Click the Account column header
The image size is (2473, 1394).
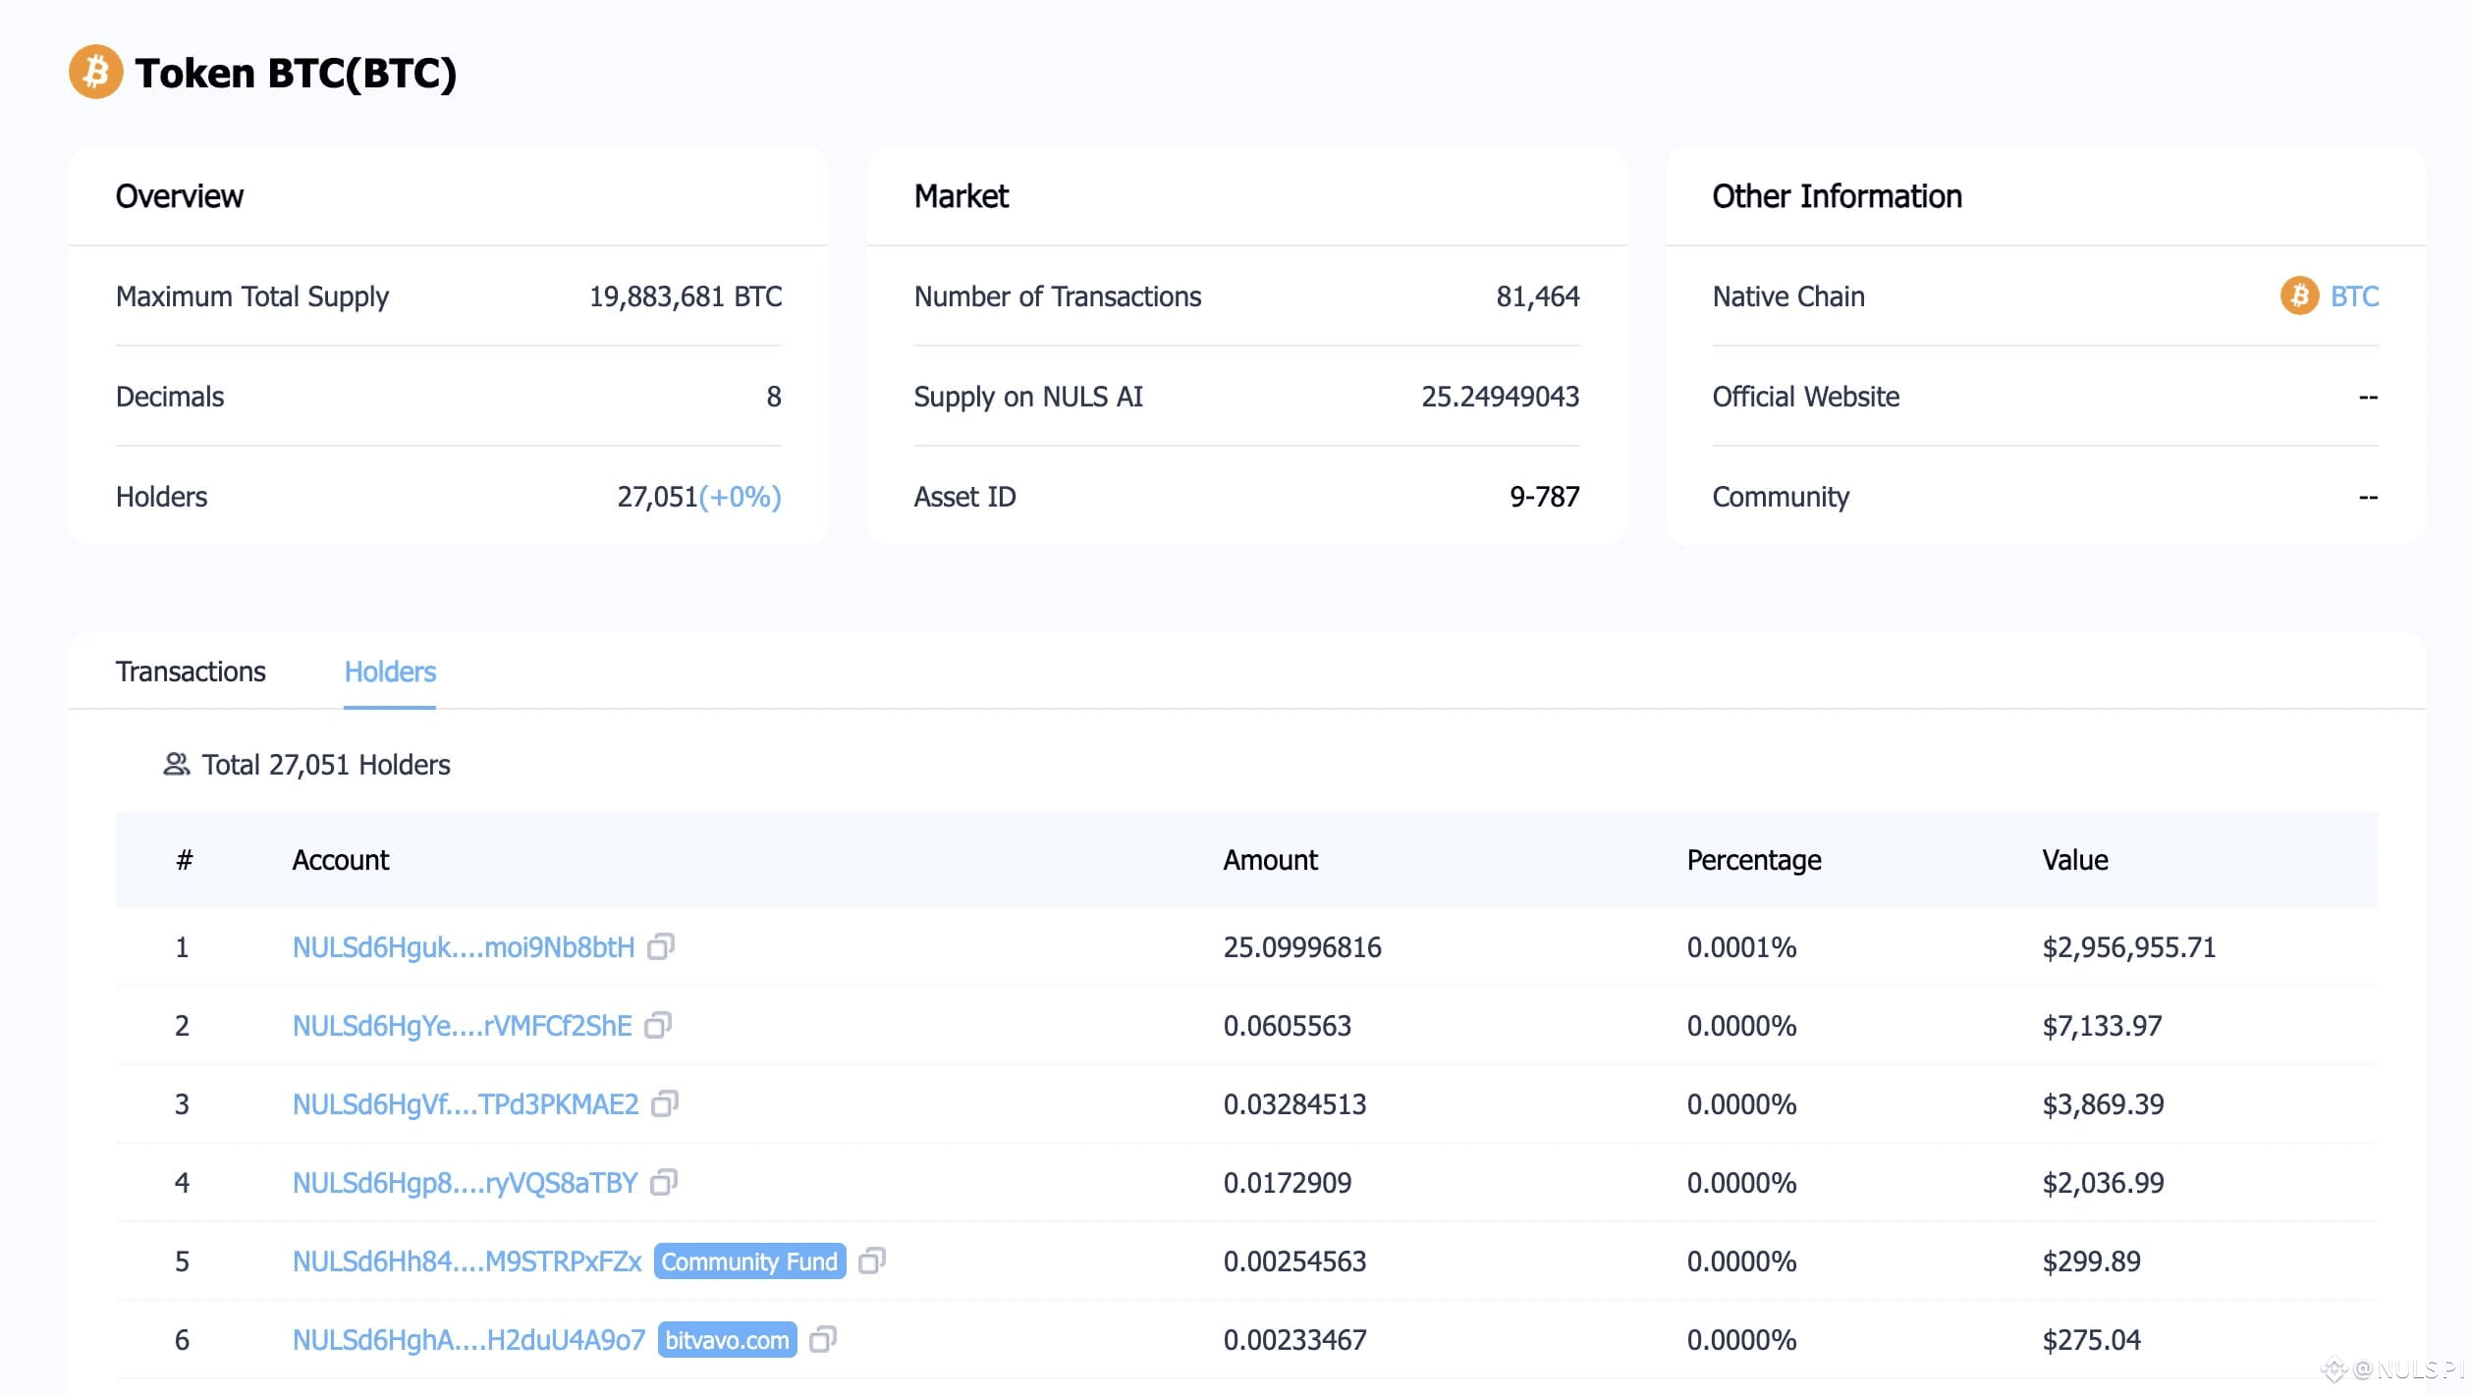(341, 860)
